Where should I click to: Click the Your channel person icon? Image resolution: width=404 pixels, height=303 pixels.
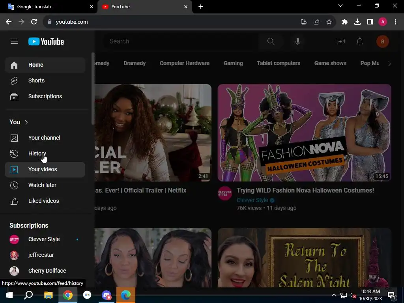(x=14, y=138)
